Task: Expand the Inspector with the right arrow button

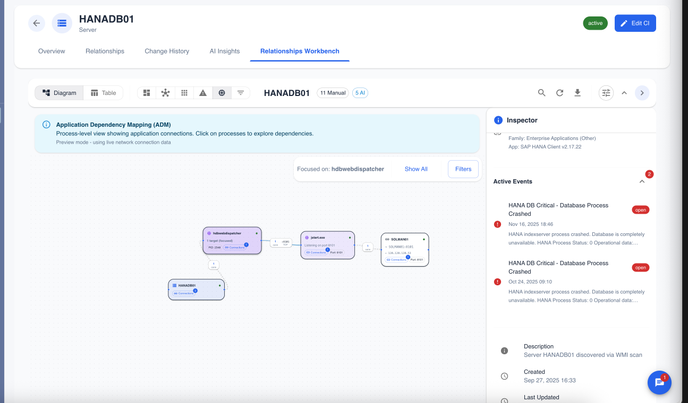Action: (642, 92)
